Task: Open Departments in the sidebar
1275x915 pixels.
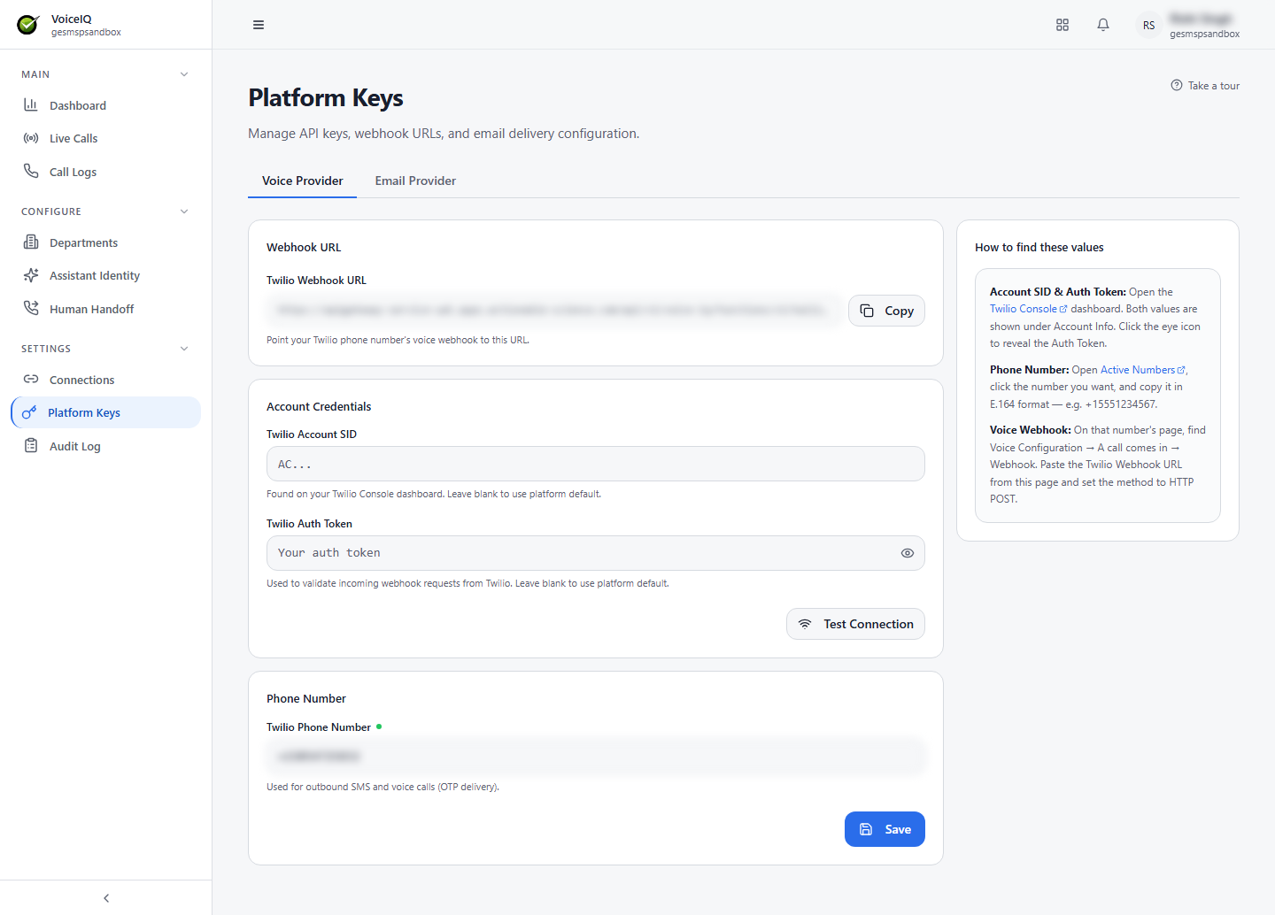Action: coord(105,242)
